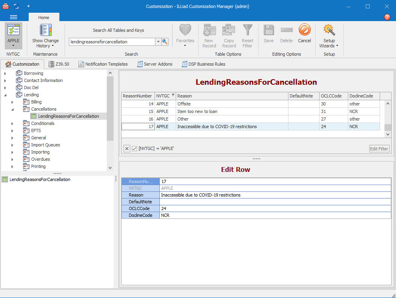Viewport: 396px width, 298px height.
Task: Open the Setup Wizards icon
Action: 329,31
